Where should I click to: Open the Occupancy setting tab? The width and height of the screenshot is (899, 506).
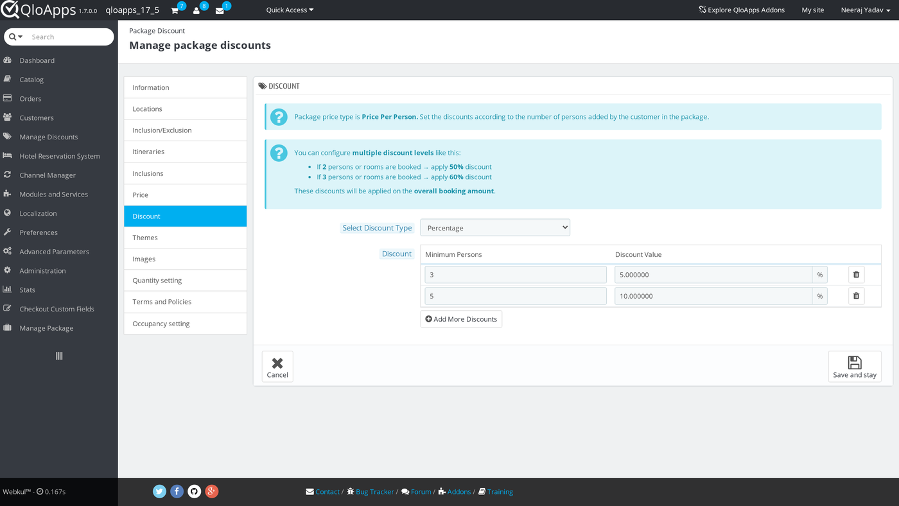(x=185, y=324)
